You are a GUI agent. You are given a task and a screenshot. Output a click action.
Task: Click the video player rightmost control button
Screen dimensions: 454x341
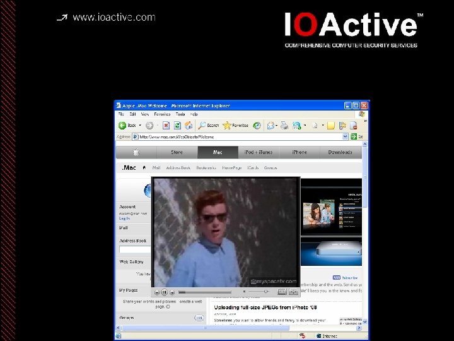[293, 292]
